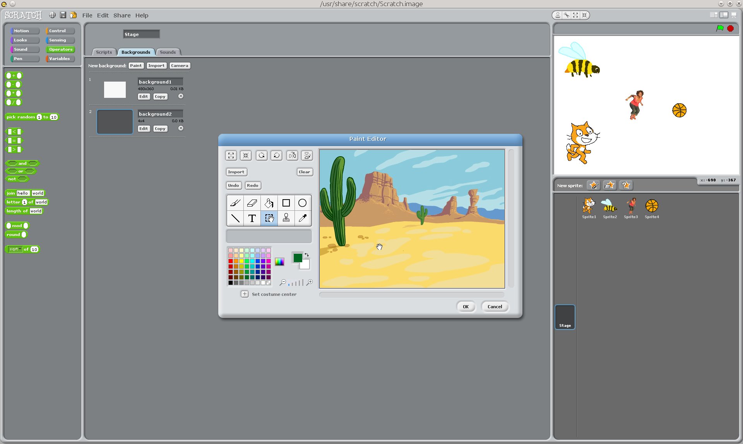Select the Rectangle tool
The height and width of the screenshot is (444, 743).
pos(286,203)
